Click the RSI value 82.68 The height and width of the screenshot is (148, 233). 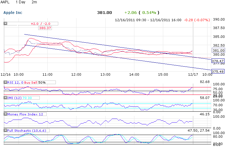(205, 82)
